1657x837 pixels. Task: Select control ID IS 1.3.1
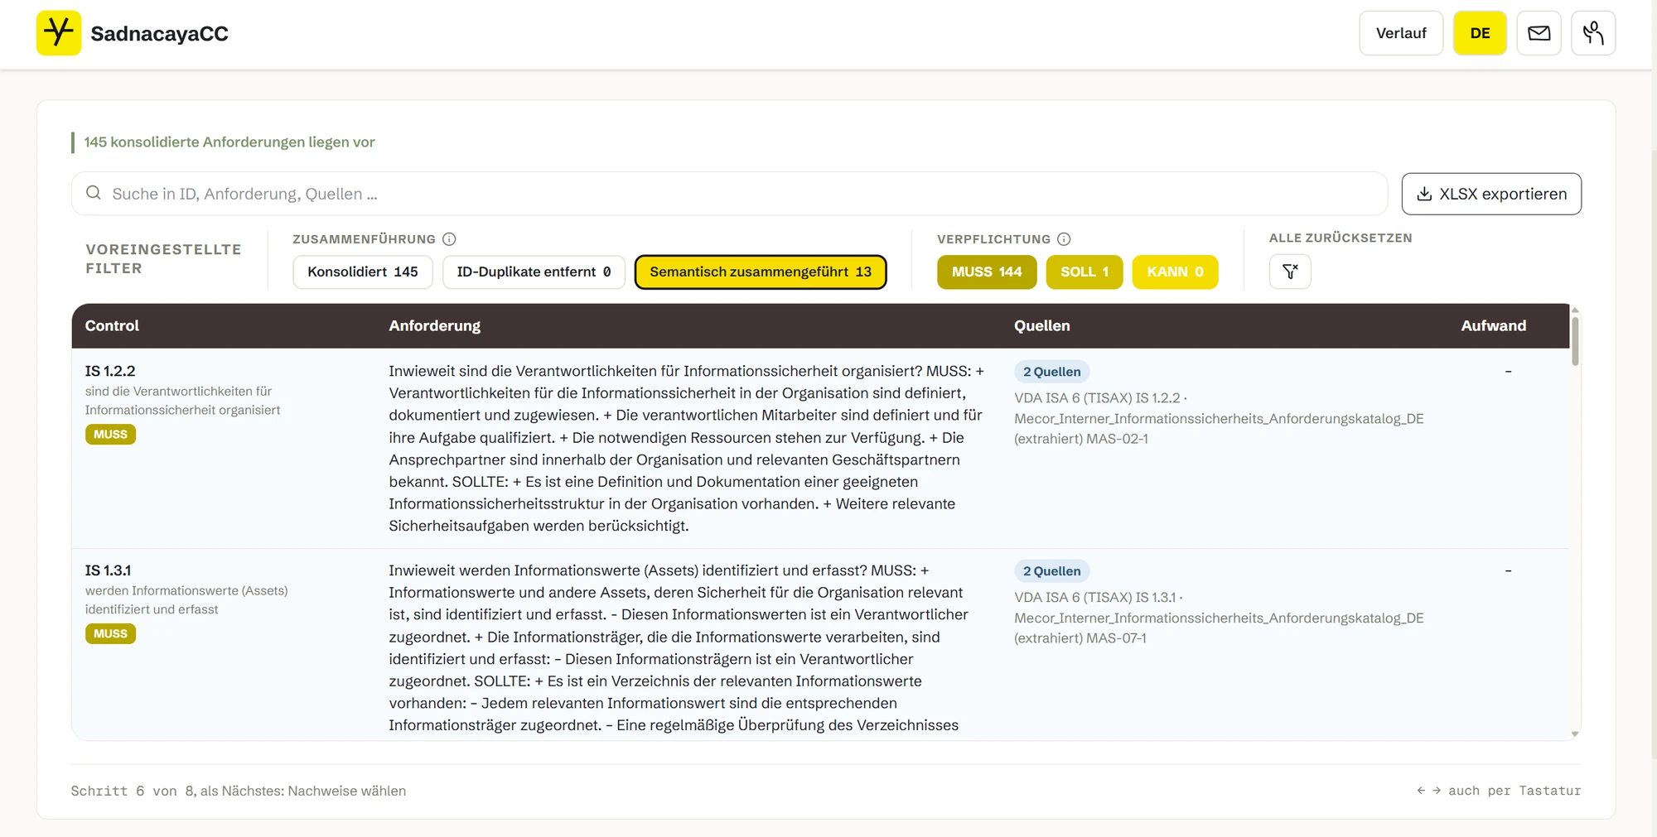(x=108, y=570)
